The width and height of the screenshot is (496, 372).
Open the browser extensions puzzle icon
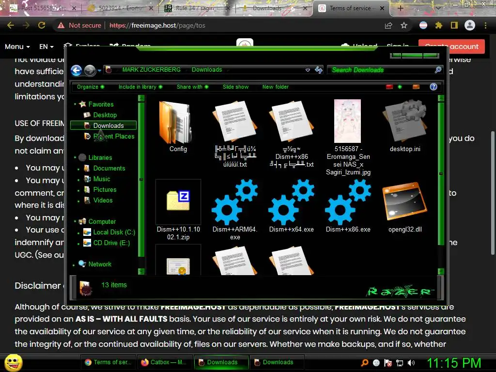click(438, 25)
